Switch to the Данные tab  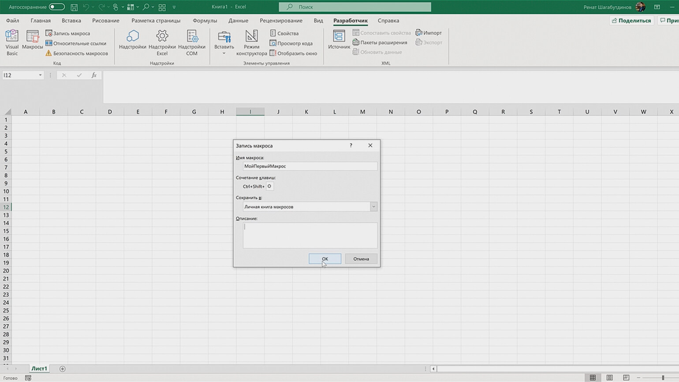(238, 21)
